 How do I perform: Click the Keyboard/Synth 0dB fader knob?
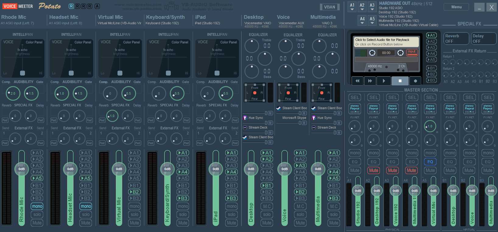(167, 169)
